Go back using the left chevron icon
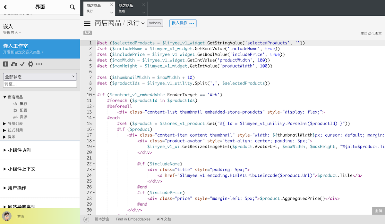385x224 pixels. [x=5, y=7]
